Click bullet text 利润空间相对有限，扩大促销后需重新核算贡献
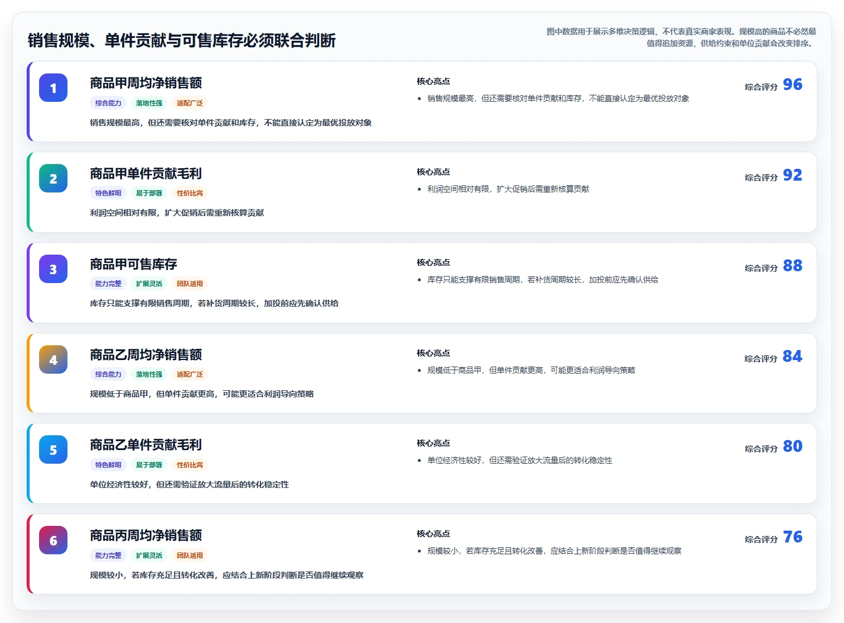This screenshot has width=844, height=623. pos(508,189)
